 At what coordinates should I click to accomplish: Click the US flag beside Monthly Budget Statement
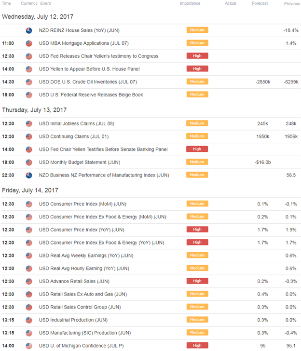pyautogui.click(x=29, y=162)
